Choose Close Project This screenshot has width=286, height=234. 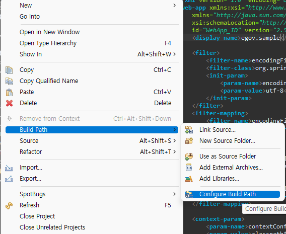point(92,216)
